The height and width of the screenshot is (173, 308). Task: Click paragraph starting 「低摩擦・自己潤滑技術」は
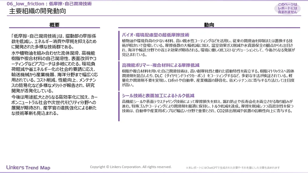(x=54, y=41)
